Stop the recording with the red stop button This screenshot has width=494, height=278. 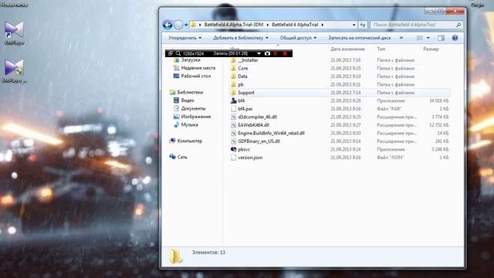[x=285, y=53]
